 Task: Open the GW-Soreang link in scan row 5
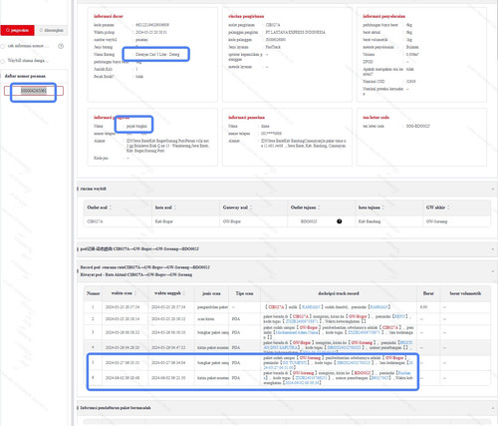point(310,358)
